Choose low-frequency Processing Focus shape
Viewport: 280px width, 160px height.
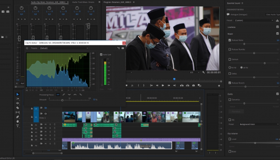click(x=64, y=94)
